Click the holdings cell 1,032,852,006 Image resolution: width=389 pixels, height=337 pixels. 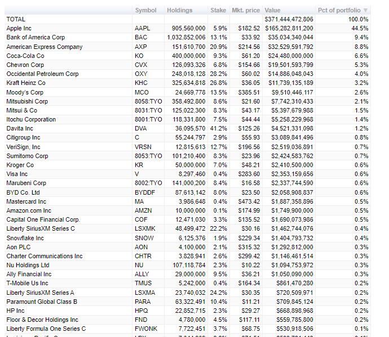(x=186, y=37)
